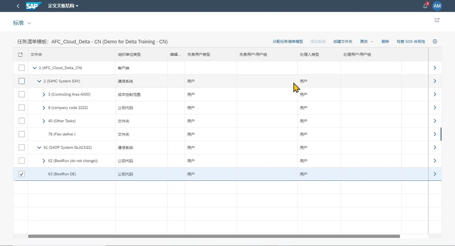Click the 检查 SOX 合规性 link
Viewport: 455px width, 246px height.
(x=411, y=41)
